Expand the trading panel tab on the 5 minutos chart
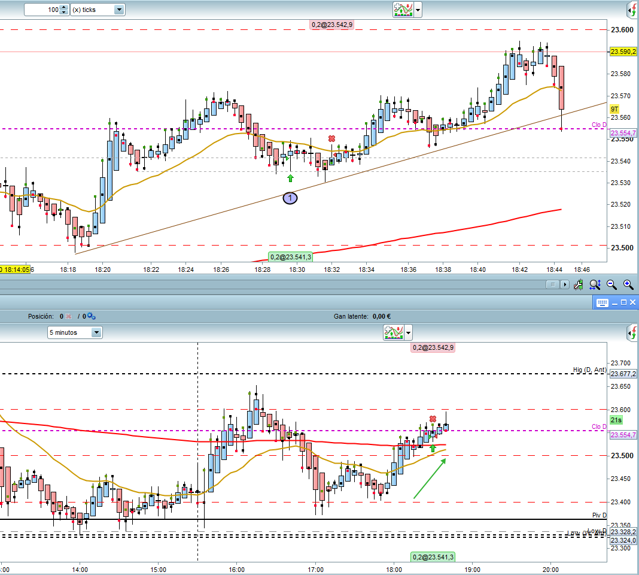 [633, 333]
